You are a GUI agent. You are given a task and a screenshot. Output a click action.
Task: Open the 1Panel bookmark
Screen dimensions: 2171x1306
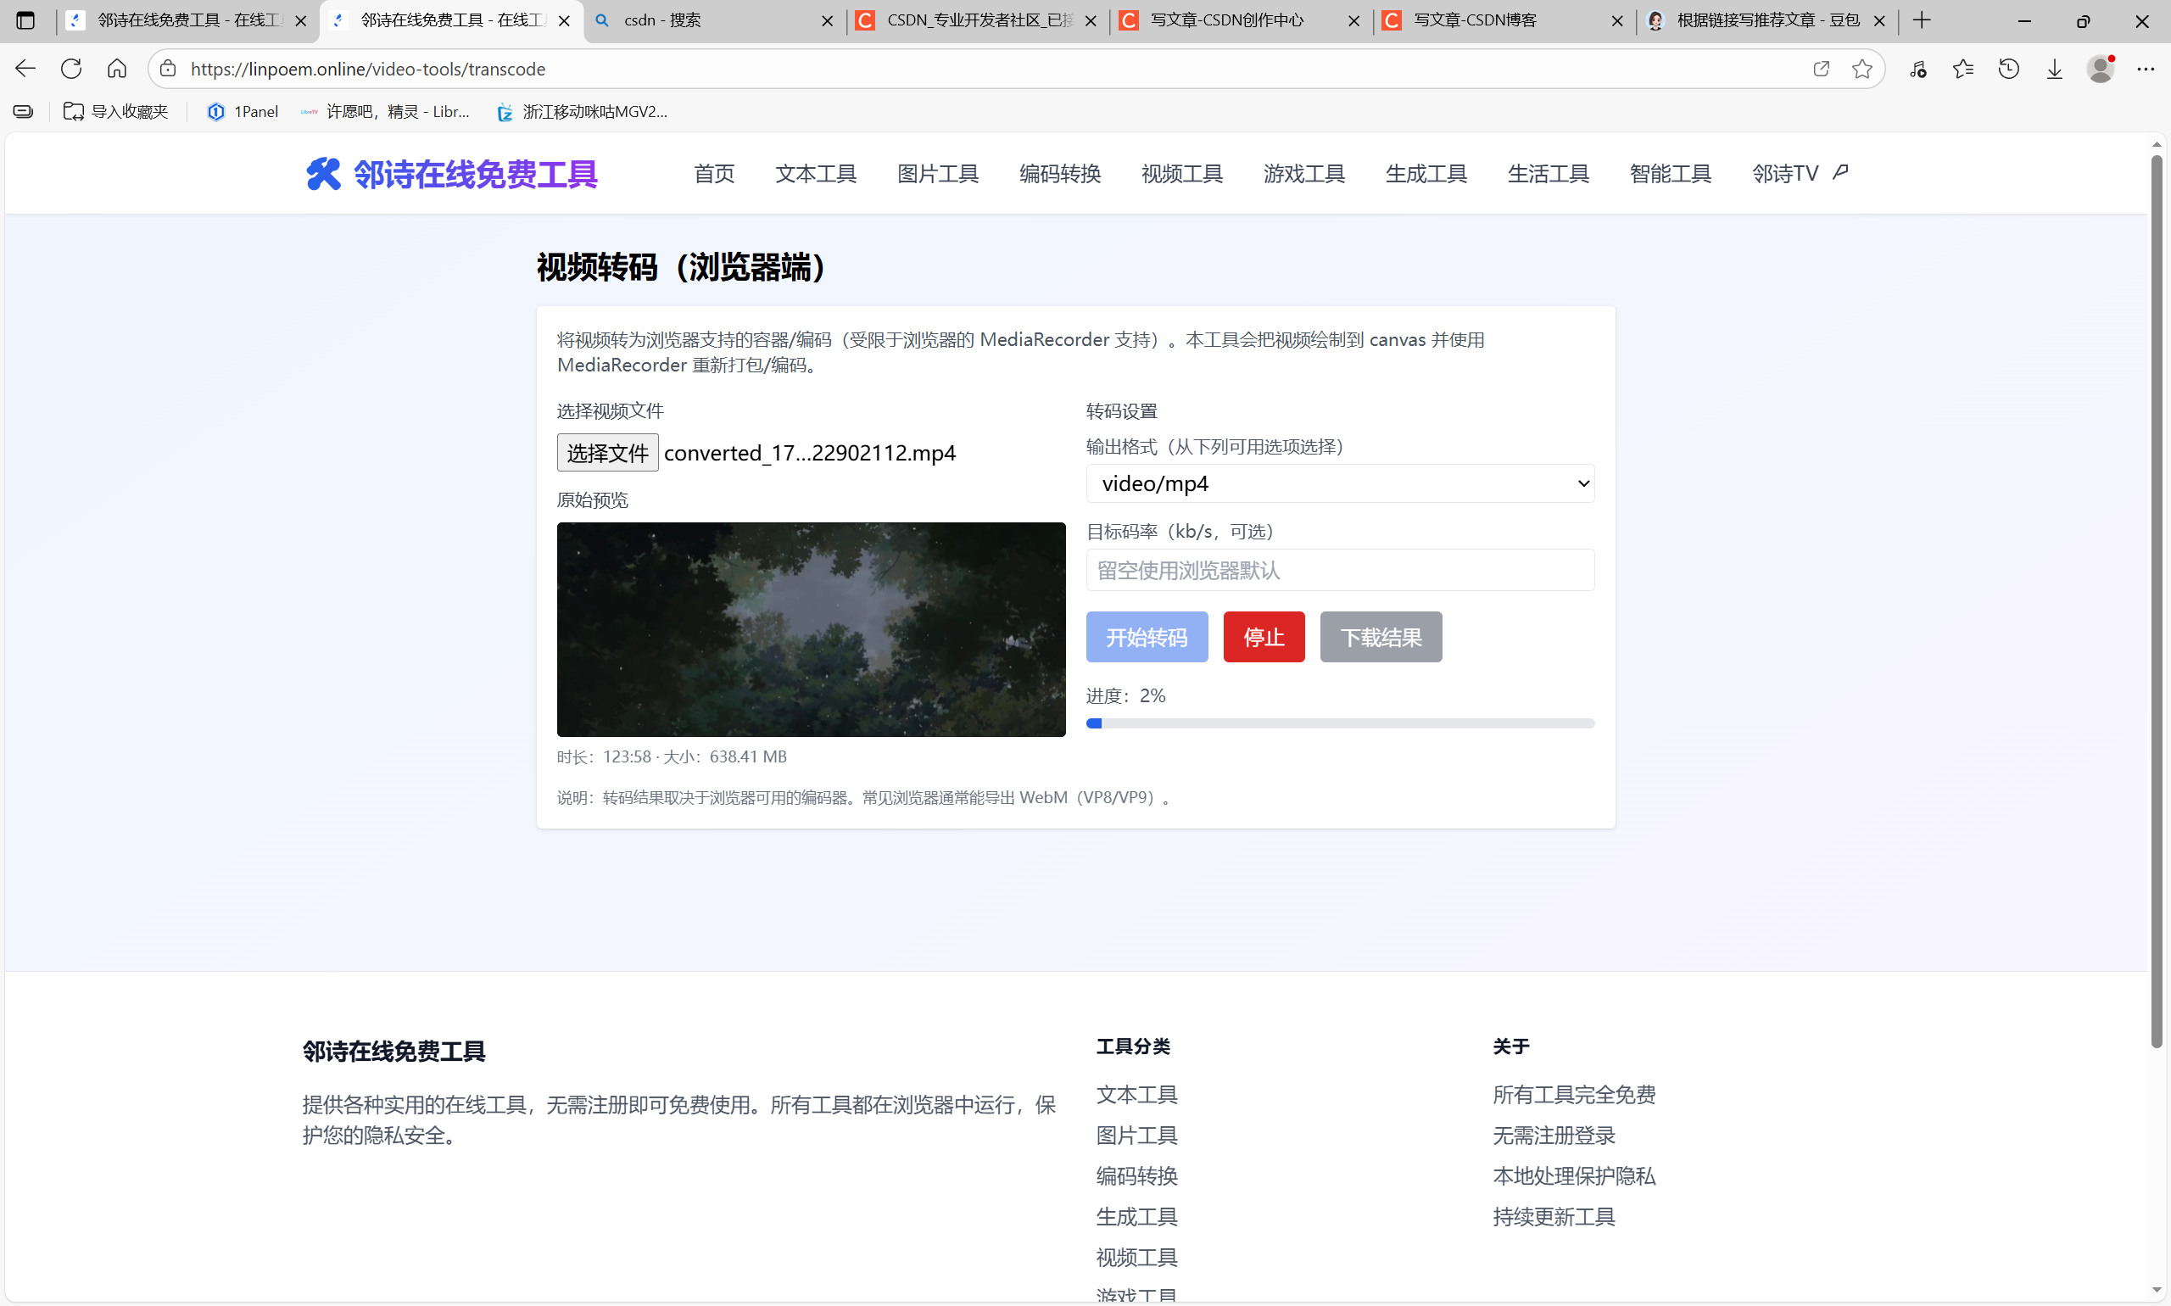tap(243, 111)
